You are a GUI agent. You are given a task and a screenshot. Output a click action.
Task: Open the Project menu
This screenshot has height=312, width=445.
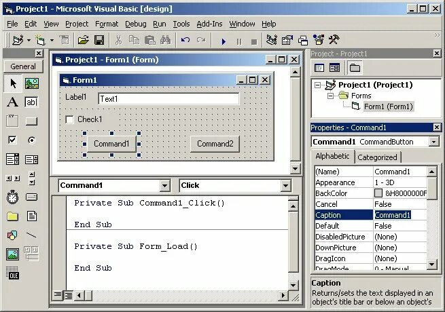pyautogui.click(x=77, y=24)
